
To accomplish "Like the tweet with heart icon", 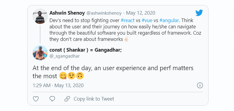I will coord(36,99).
